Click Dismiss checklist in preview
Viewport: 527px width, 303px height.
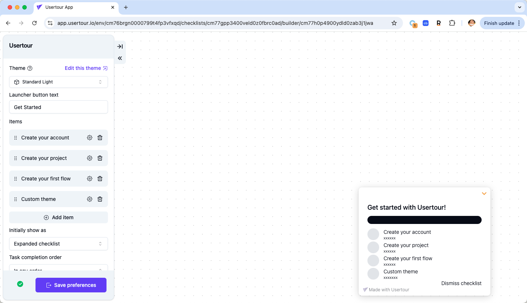click(x=461, y=283)
